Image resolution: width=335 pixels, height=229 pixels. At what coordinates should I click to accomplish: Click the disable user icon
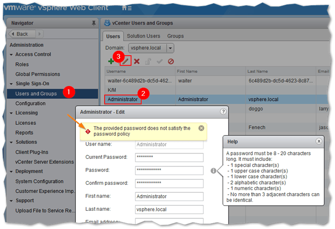[x=171, y=61]
